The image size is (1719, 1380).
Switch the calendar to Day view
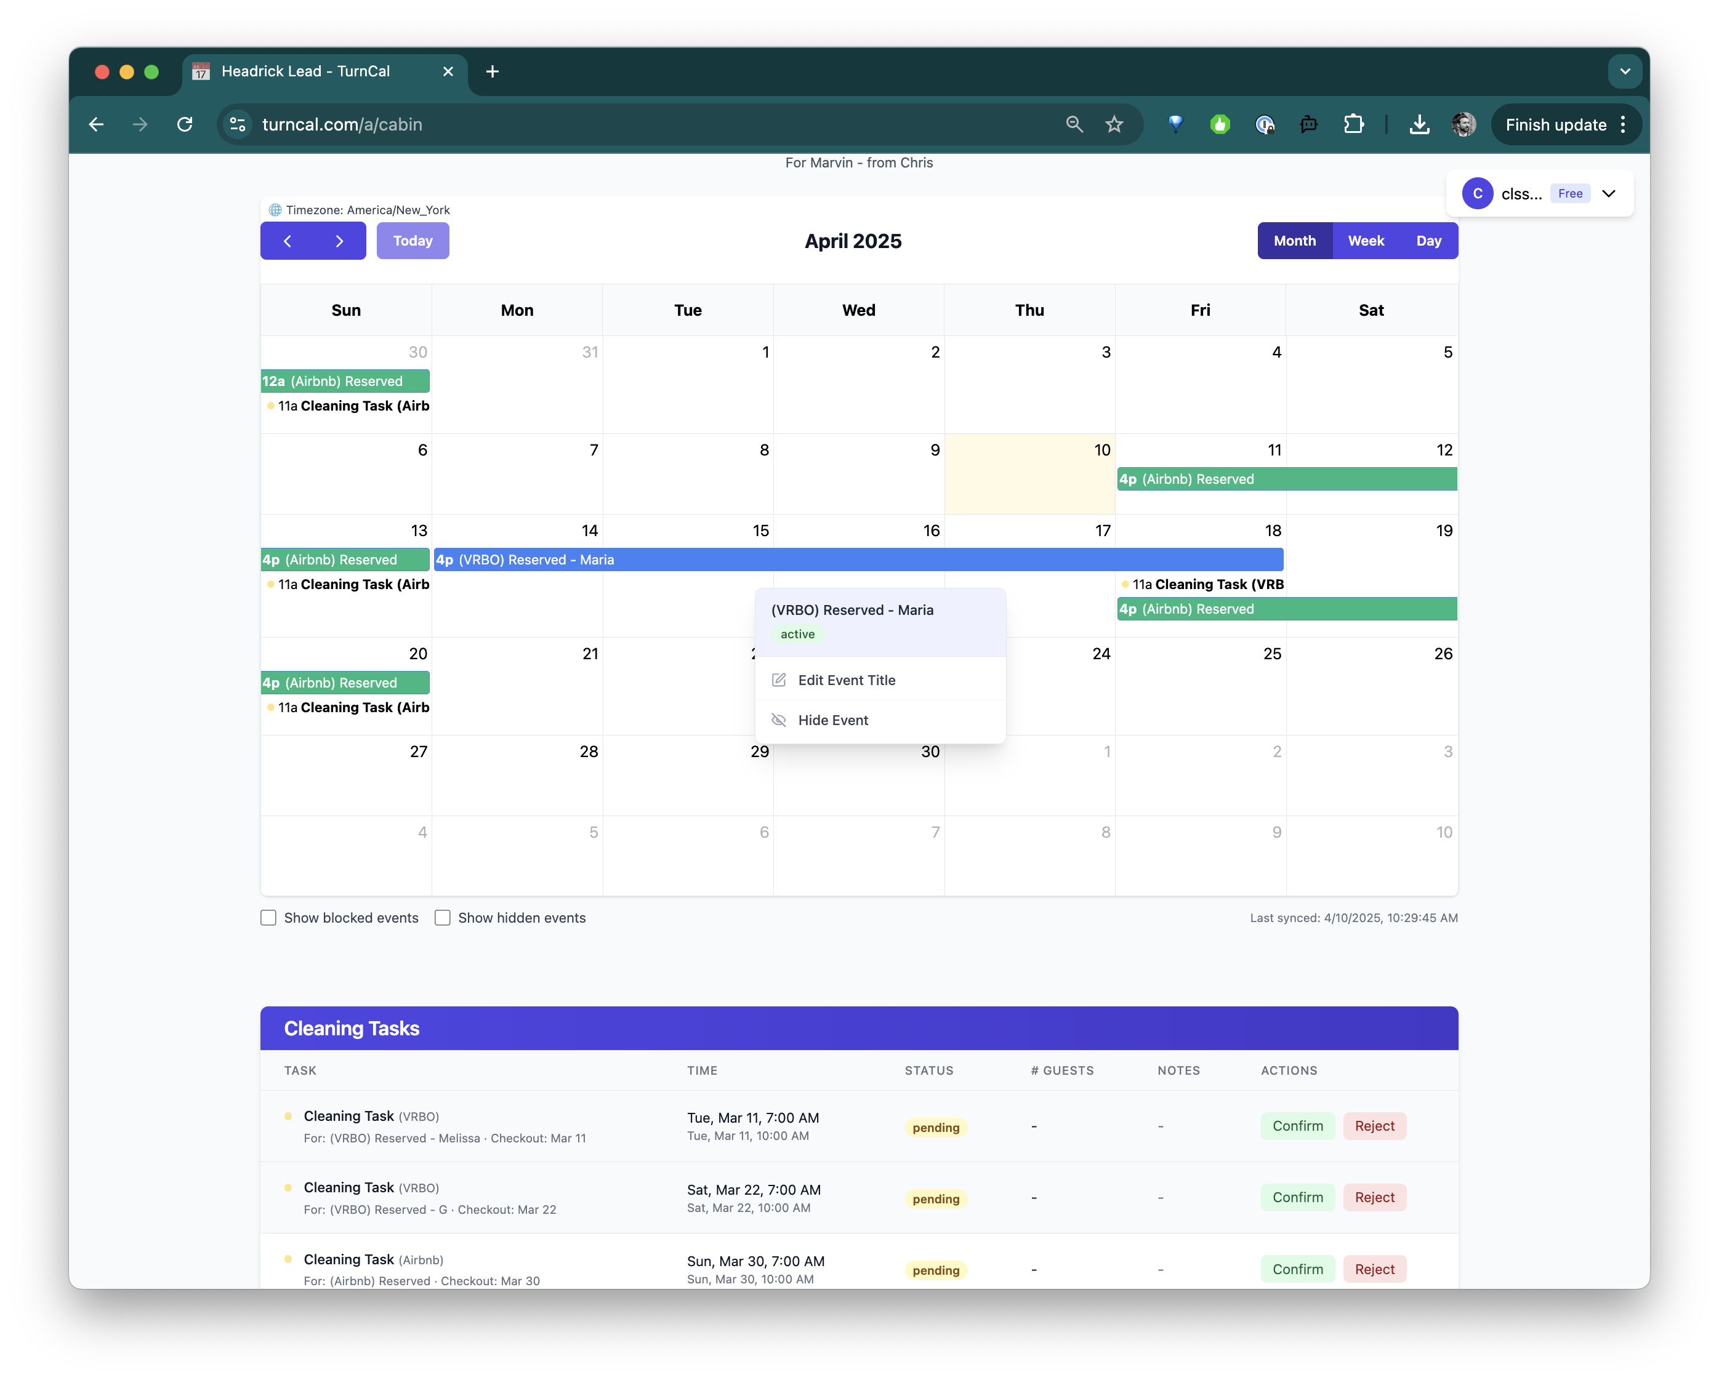click(1428, 241)
